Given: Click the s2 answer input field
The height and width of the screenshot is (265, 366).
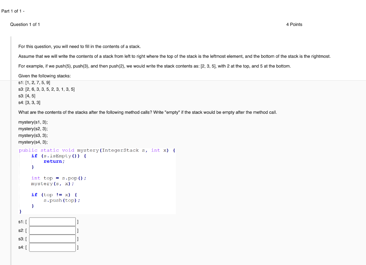Looking at the screenshot, I should coord(52,230).
